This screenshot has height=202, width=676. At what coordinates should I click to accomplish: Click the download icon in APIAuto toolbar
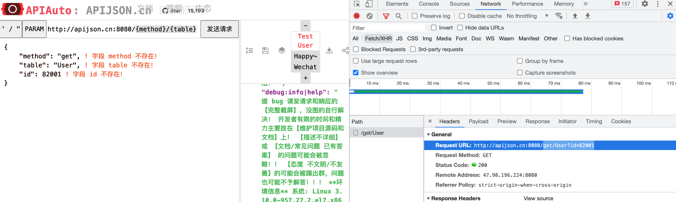[329, 50]
